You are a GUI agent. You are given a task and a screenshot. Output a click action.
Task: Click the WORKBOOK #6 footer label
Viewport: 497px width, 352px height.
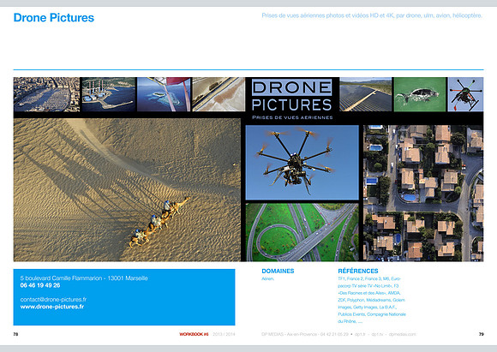point(194,334)
